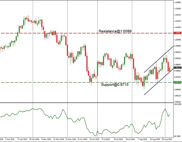182x142 pixels.
Task: Select the red 1.00991 price tag
Action: 178,33
